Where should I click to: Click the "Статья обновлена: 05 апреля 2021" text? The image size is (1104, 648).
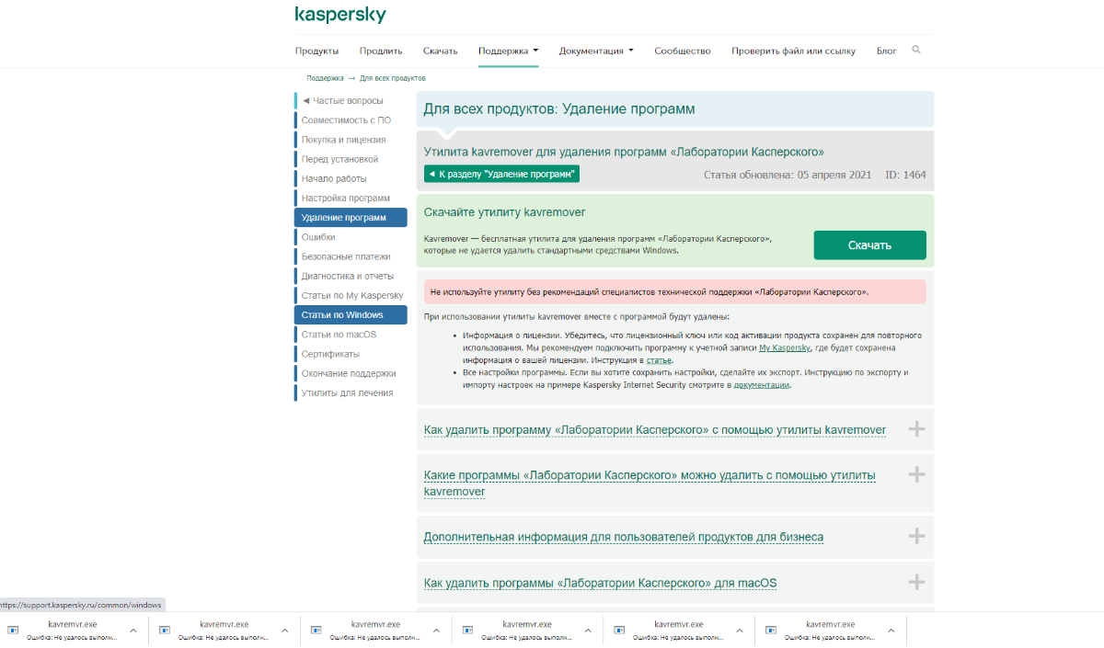tap(788, 175)
